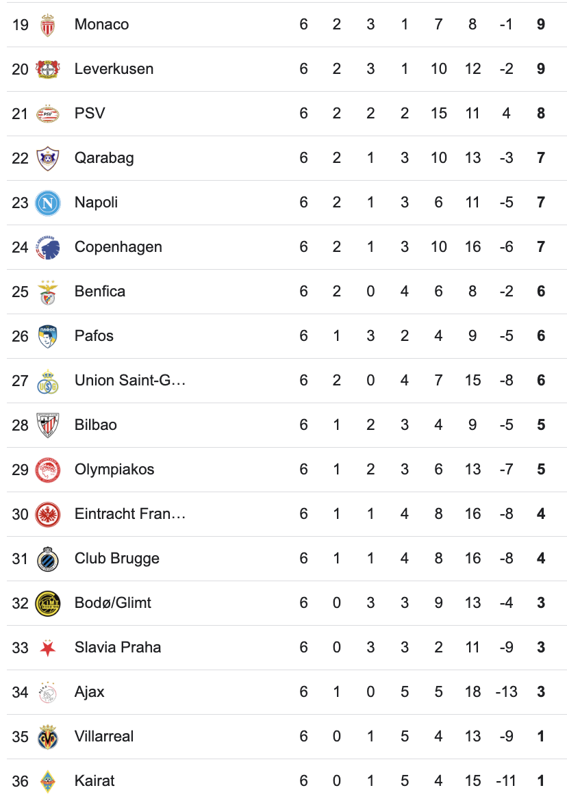Click rank number 34 in standings
567x801 pixels.
click(20, 692)
